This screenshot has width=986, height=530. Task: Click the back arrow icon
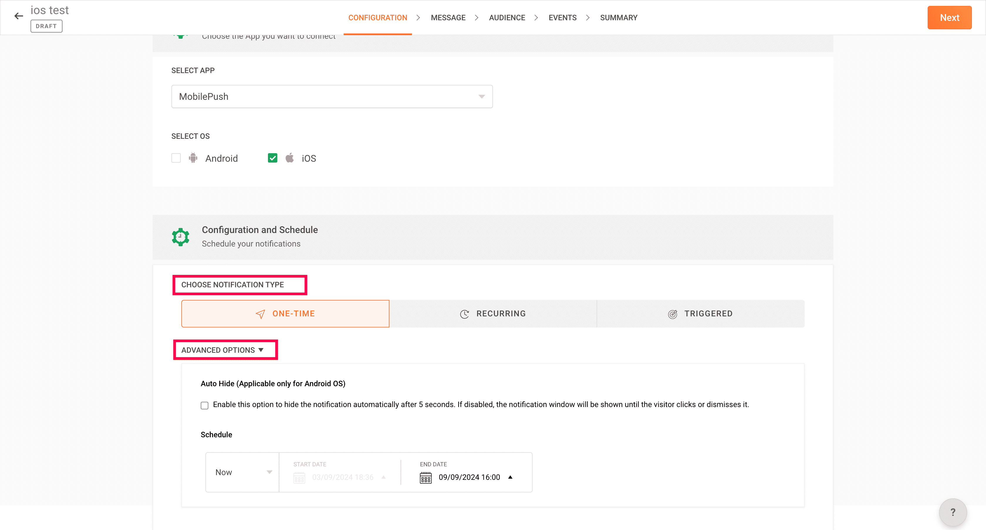pos(18,16)
